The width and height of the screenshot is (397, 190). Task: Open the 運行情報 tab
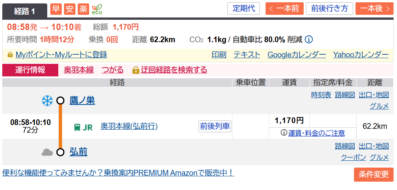point(30,70)
